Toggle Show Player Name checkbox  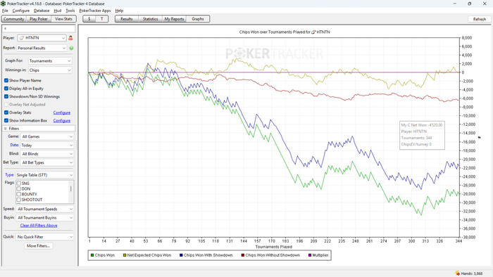pos(6,81)
